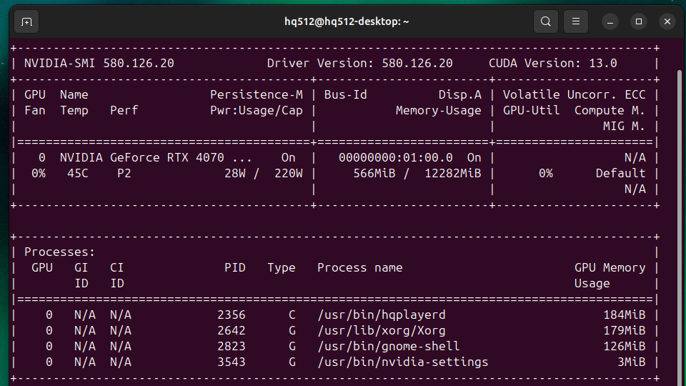
Task: Click the /usr/bin/hqplayerd process name
Action: point(382,315)
